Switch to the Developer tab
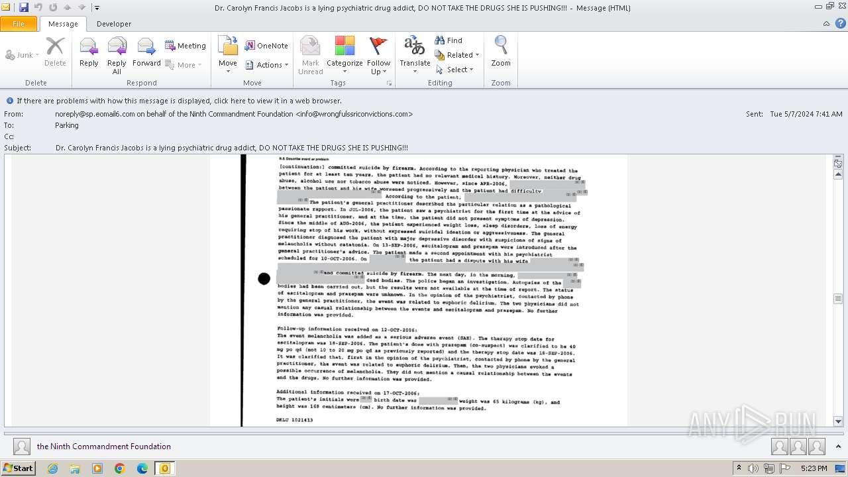848x477 pixels. tap(114, 24)
